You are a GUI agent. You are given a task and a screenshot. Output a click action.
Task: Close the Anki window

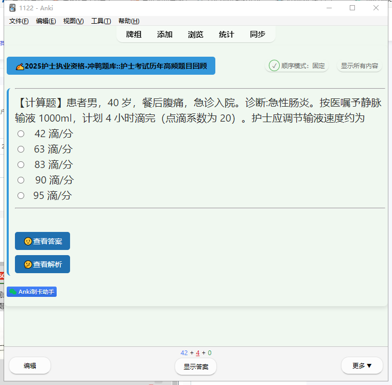click(x=376, y=8)
